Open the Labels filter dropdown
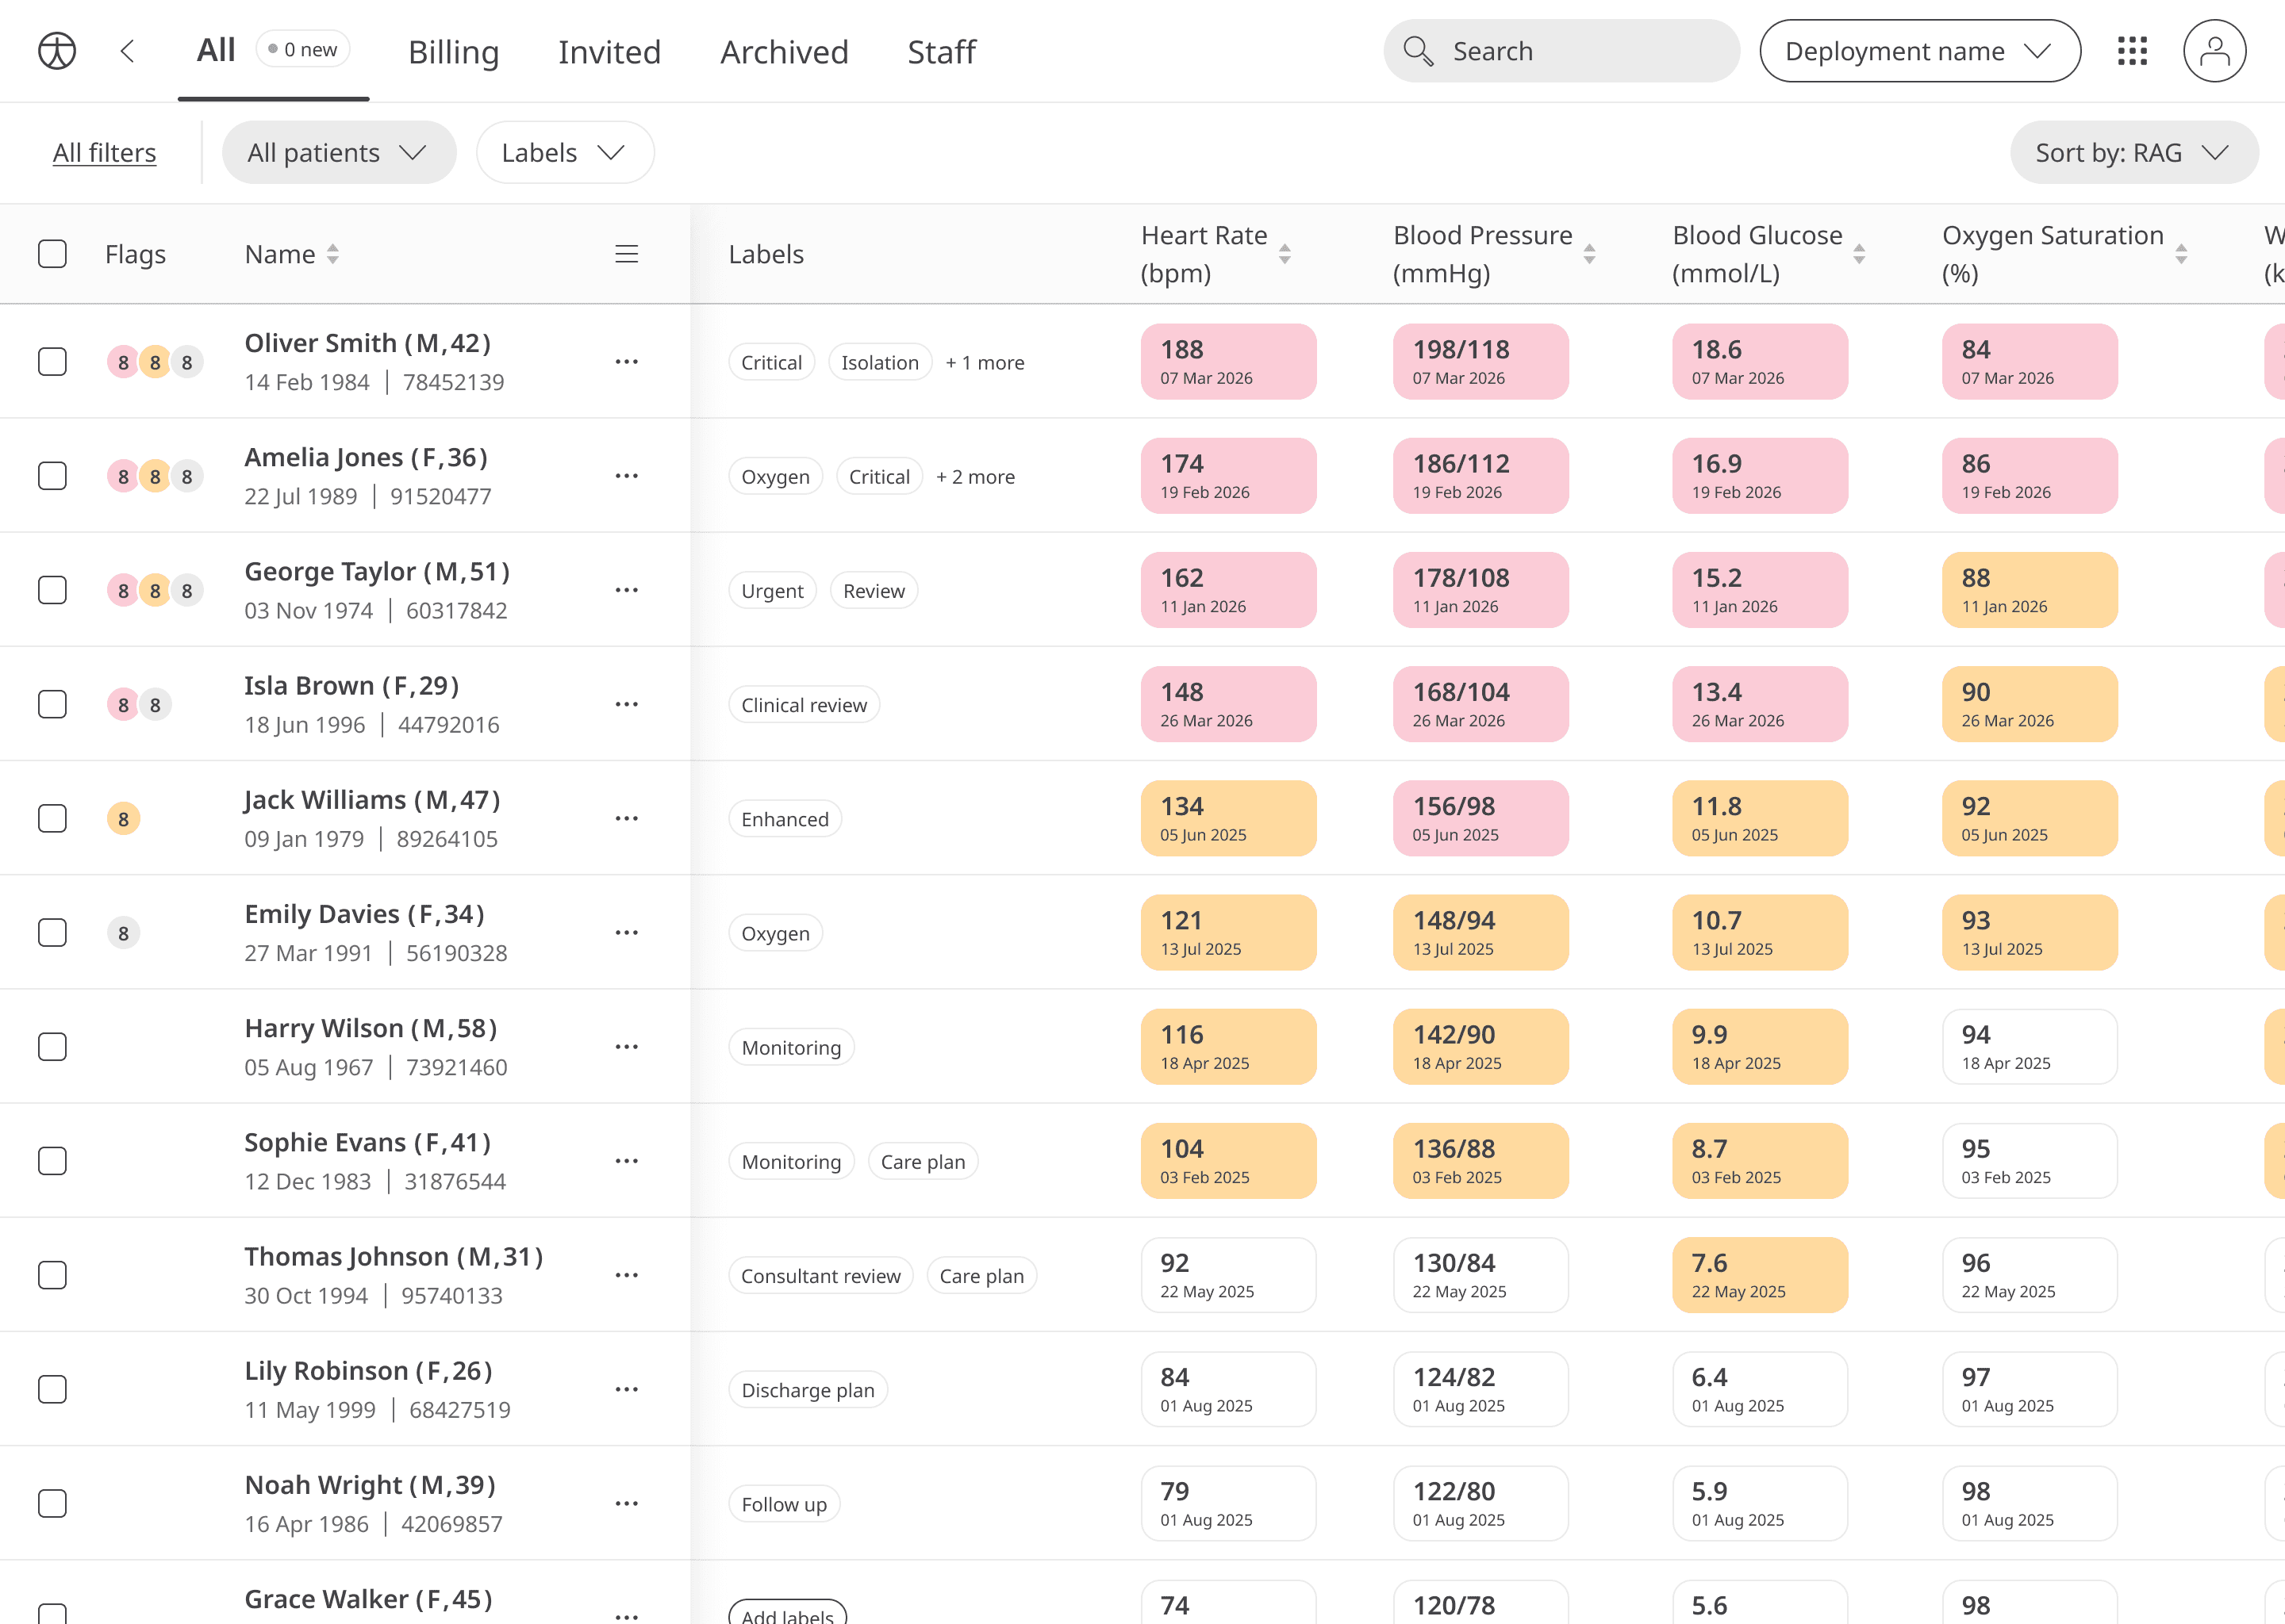The width and height of the screenshot is (2285, 1624). 564,153
